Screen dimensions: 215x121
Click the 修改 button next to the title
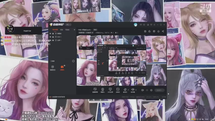tap(95, 30)
